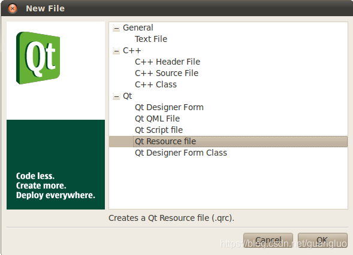Choose Qt Designer Form Class

pos(181,153)
